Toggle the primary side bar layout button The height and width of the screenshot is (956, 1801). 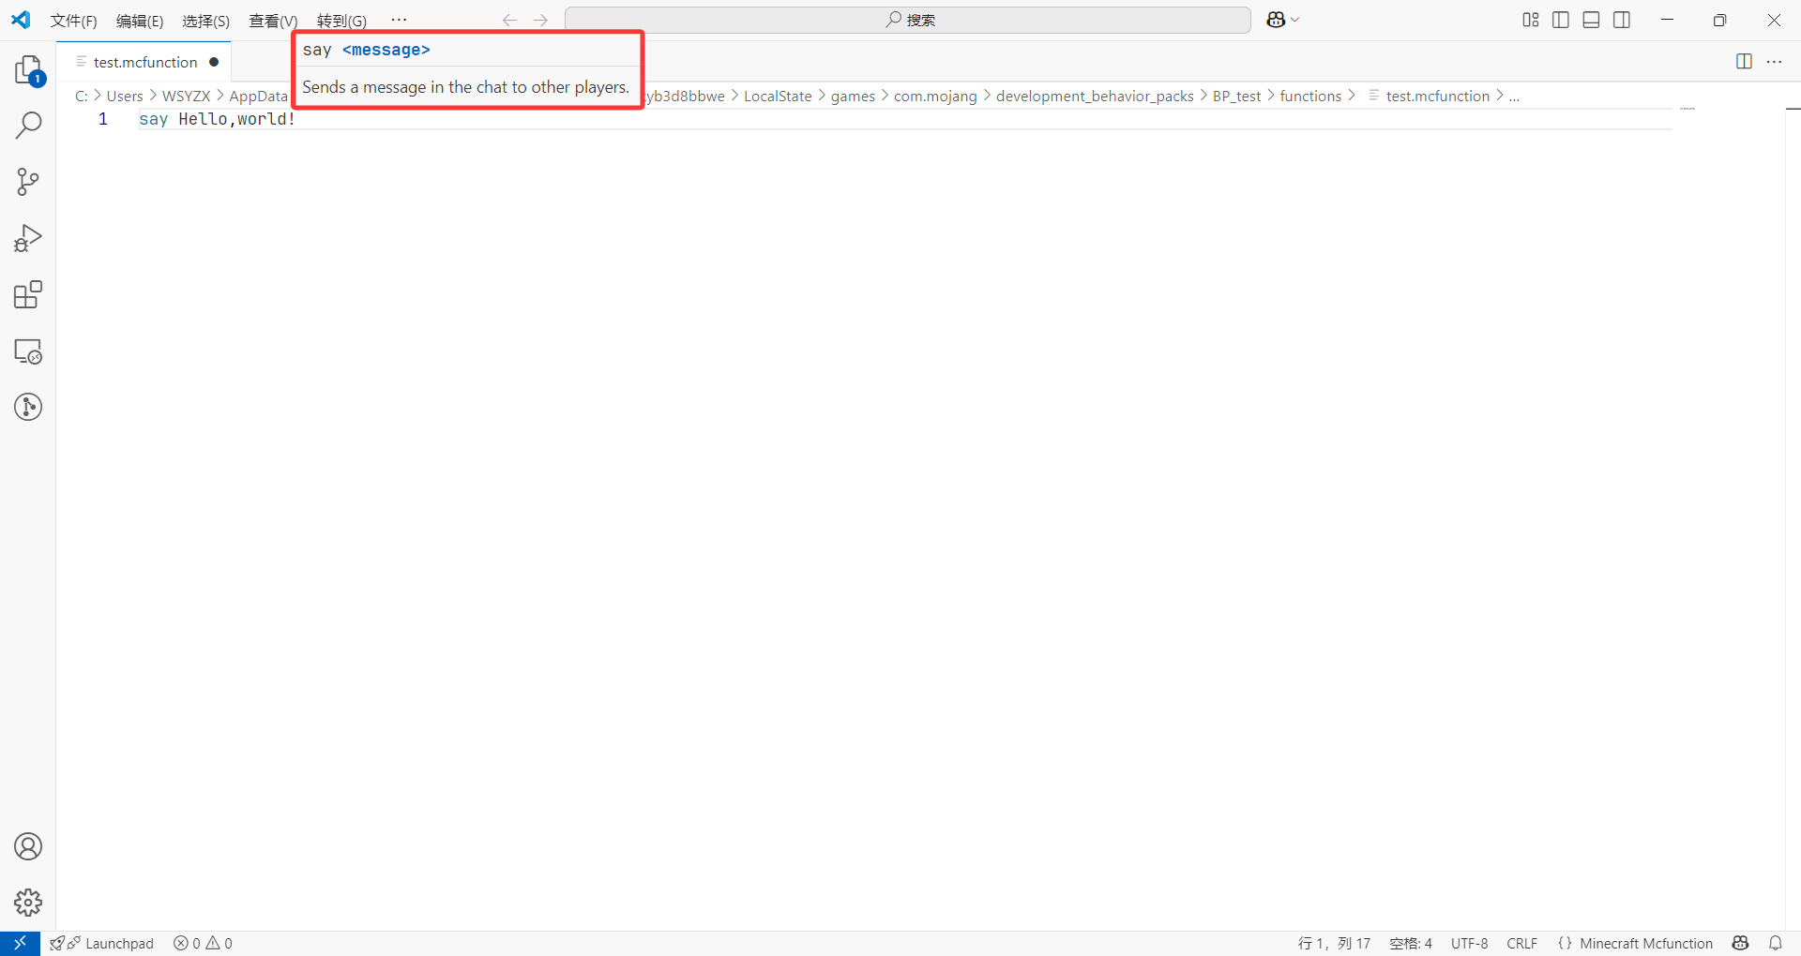[1561, 20]
